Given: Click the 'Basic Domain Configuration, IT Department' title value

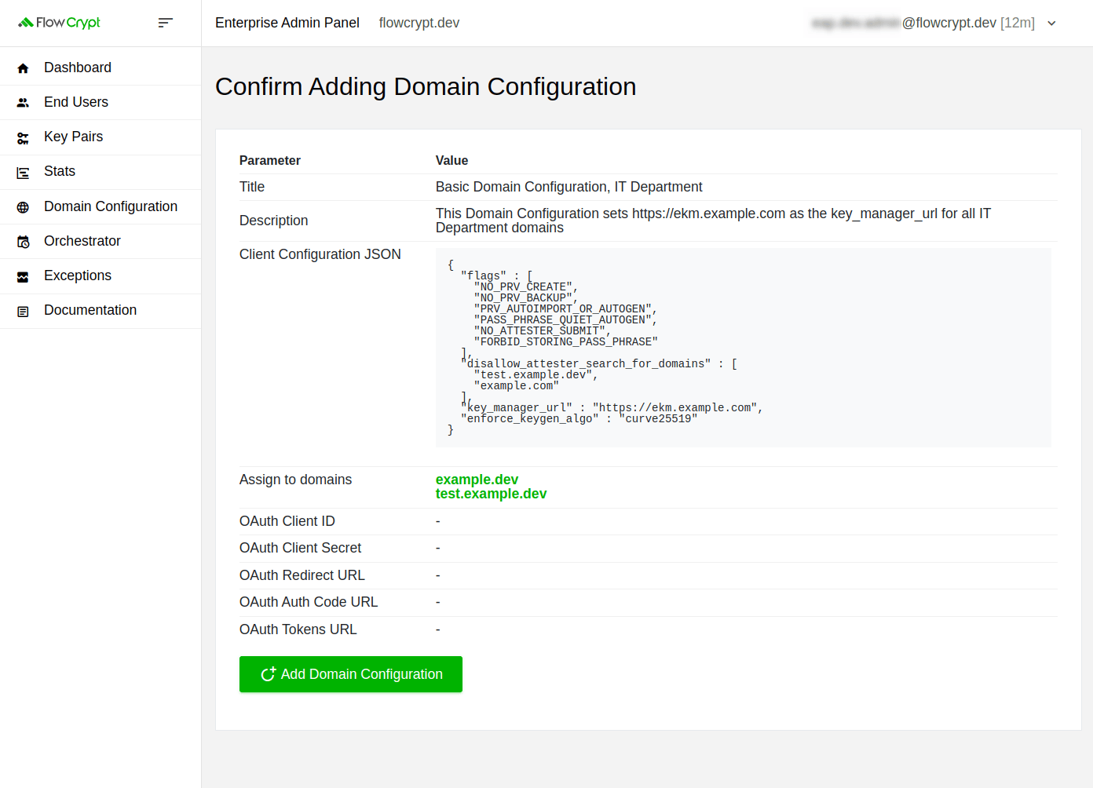Looking at the screenshot, I should (x=568, y=187).
